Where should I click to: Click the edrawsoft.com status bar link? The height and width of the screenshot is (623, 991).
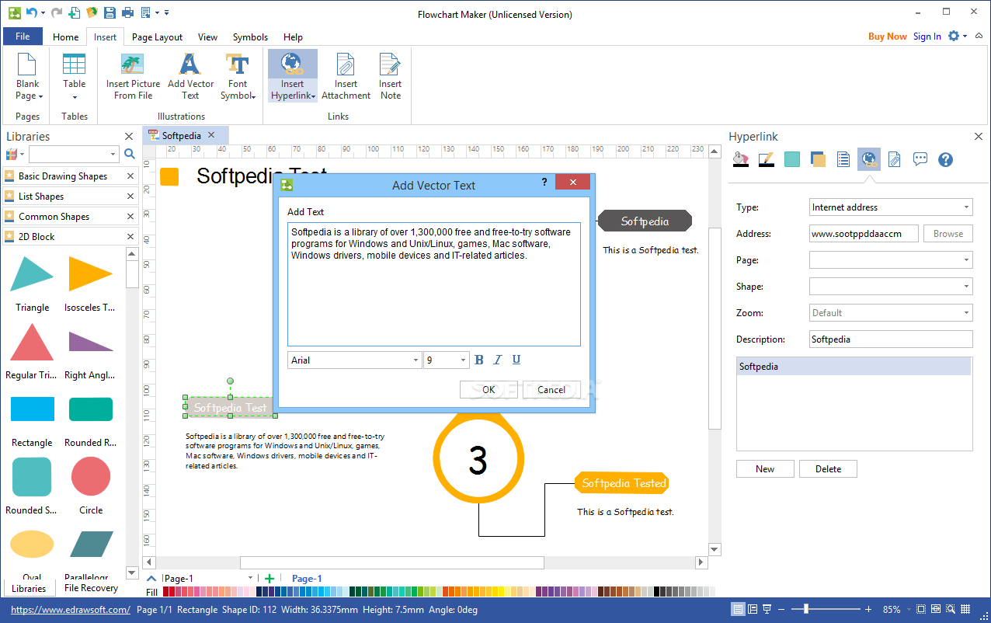[71, 610]
